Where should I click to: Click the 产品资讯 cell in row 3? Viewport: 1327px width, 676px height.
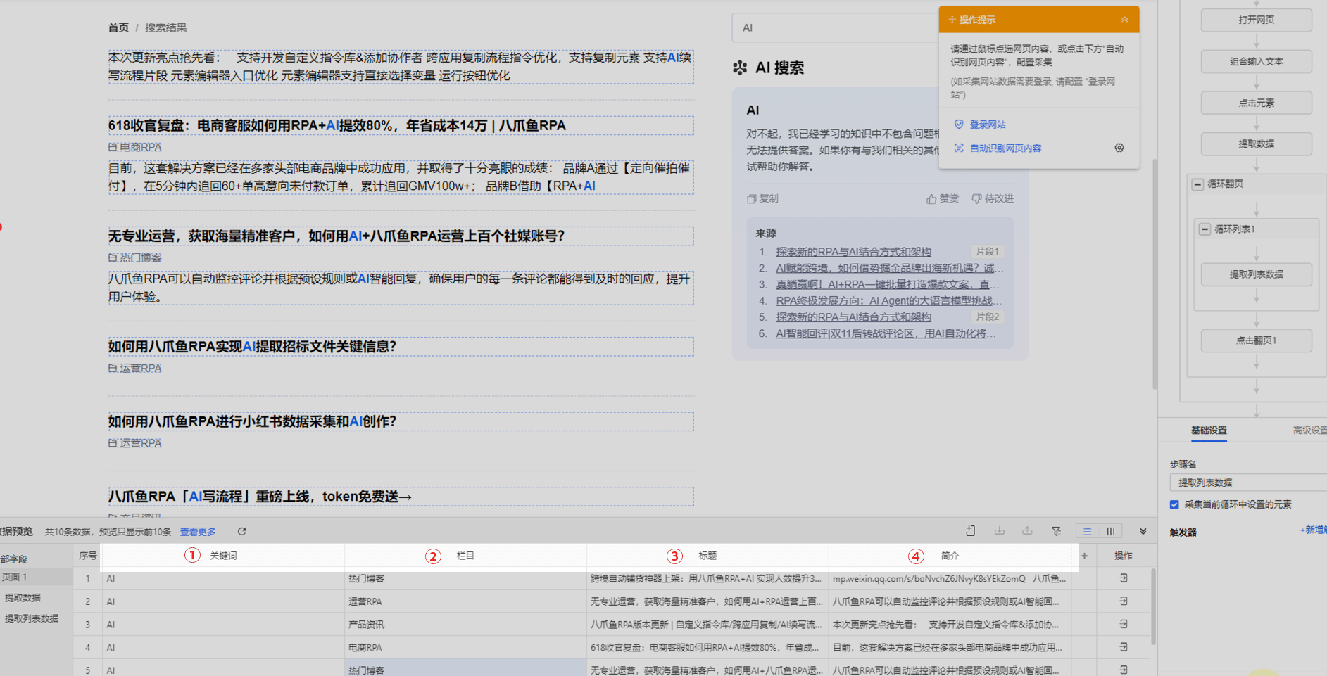tap(465, 625)
